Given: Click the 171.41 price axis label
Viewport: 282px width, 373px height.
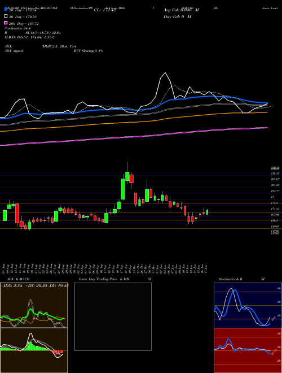Looking at the screenshot, I should click(x=275, y=209).
